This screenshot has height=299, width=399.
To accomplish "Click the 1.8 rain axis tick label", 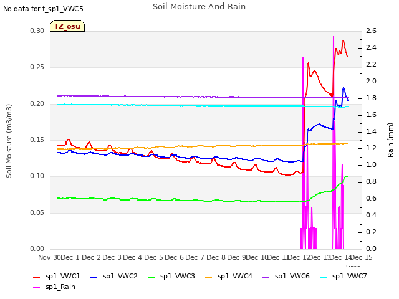I will click(372, 98).
